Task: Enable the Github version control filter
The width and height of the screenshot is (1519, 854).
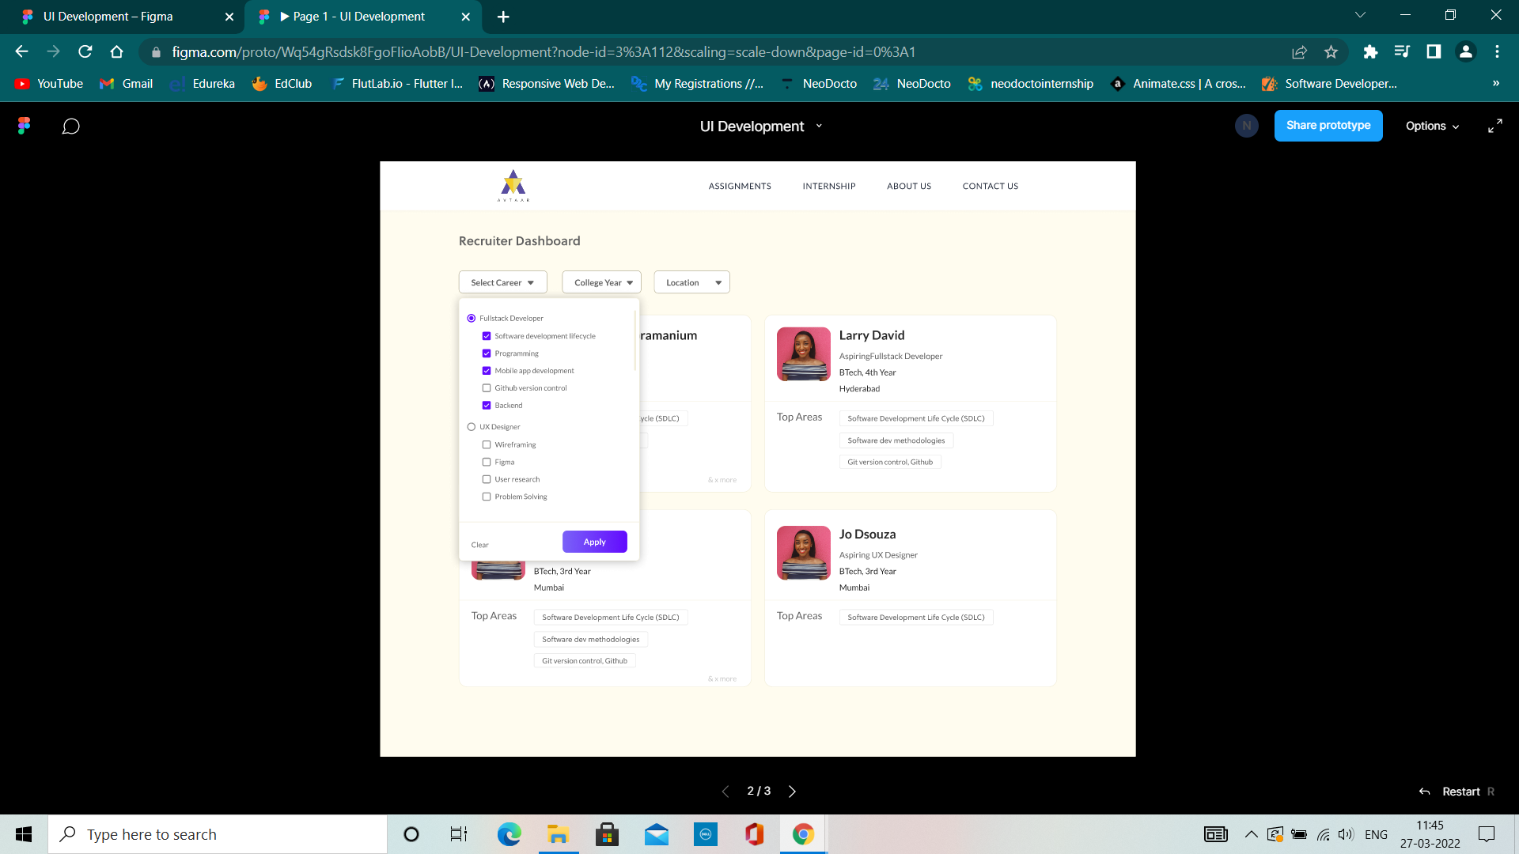Action: 487,387
